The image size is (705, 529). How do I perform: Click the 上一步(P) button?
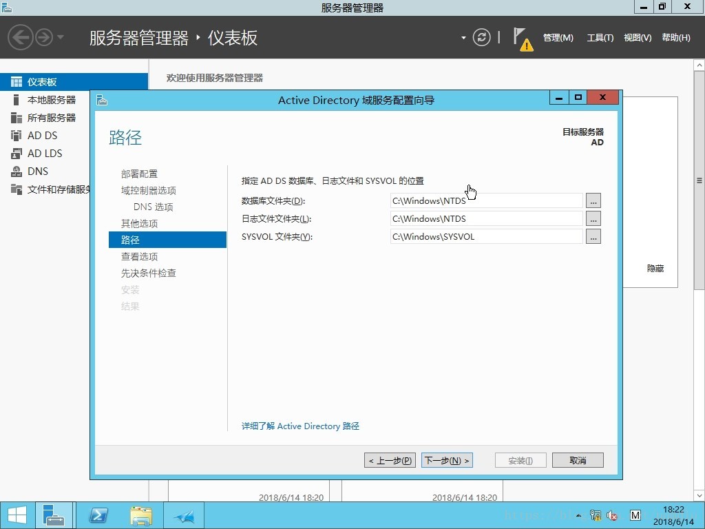click(x=390, y=460)
